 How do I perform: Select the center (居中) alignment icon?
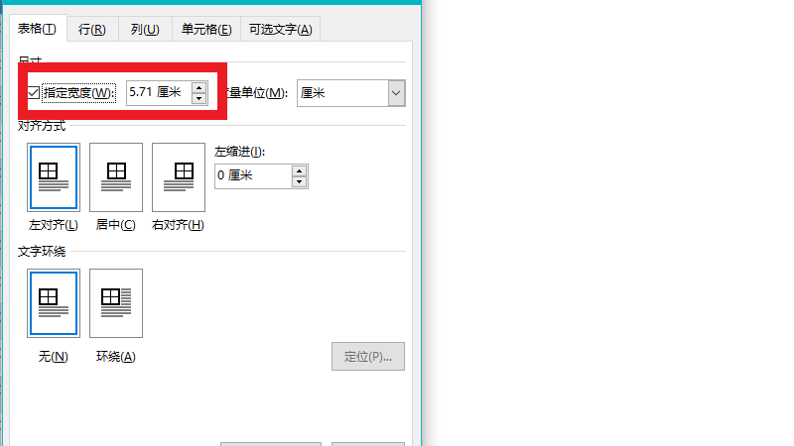tap(116, 177)
